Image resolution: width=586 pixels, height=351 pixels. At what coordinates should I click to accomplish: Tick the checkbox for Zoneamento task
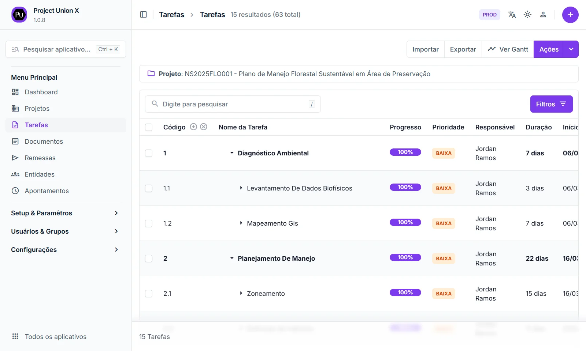click(x=149, y=294)
